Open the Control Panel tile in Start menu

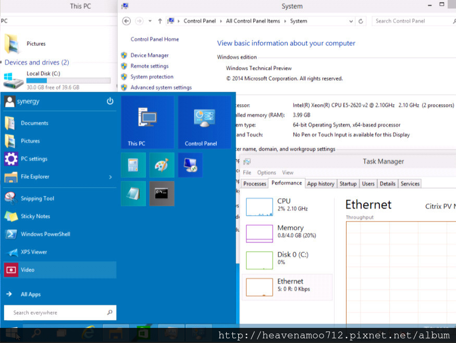coord(204,122)
